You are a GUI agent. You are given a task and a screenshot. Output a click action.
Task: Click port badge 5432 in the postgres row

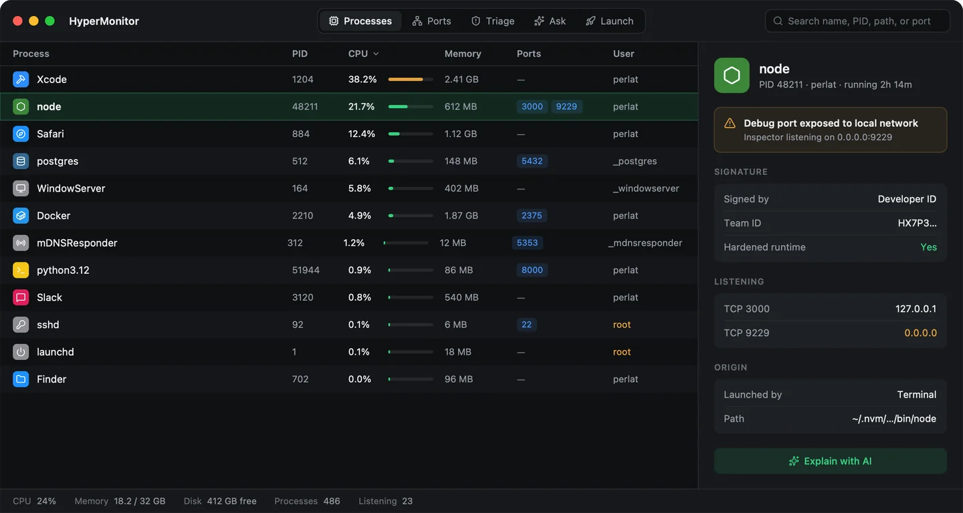click(x=532, y=161)
